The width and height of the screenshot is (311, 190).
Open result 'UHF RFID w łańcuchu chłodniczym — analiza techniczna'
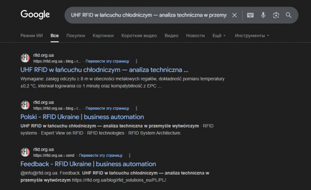coord(104,70)
